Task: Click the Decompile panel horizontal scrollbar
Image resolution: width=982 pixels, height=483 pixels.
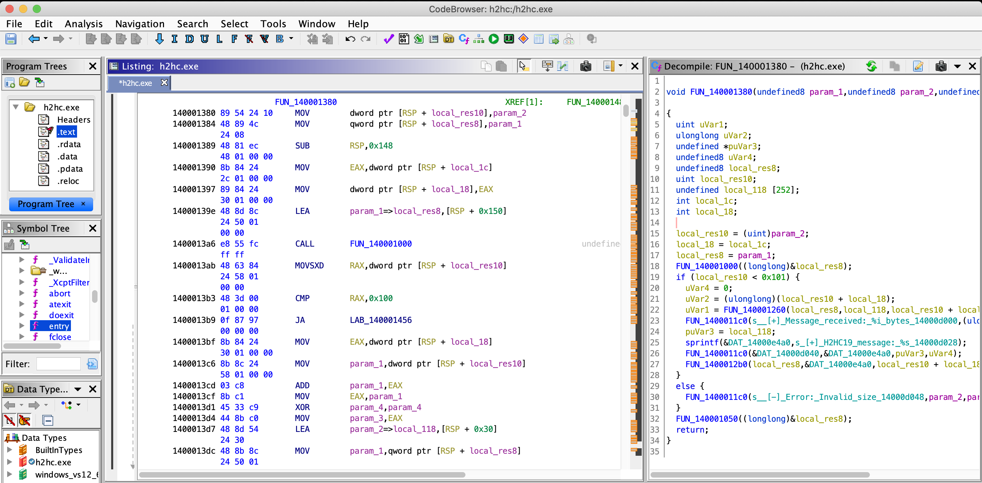Action: pyautogui.click(x=760, y=474)
